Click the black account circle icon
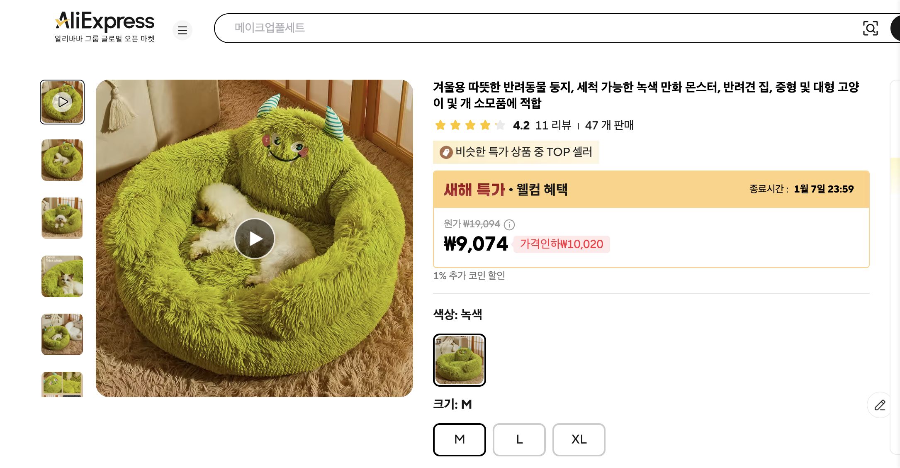The width and height of the screenshot is (900, 468). click(896, 28)
